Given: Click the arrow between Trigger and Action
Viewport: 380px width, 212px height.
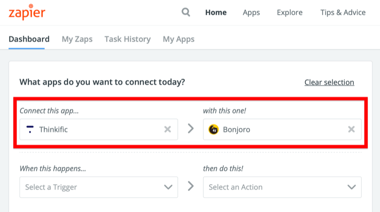Looking at the screenshot, I should (x=191, y=186).
